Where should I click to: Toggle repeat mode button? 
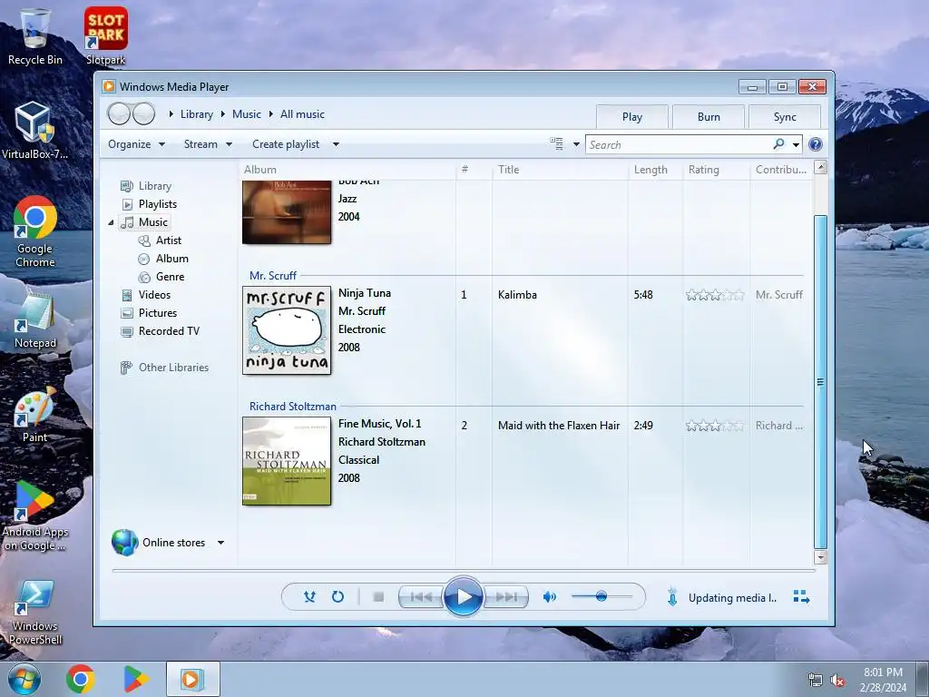(337, 597)
